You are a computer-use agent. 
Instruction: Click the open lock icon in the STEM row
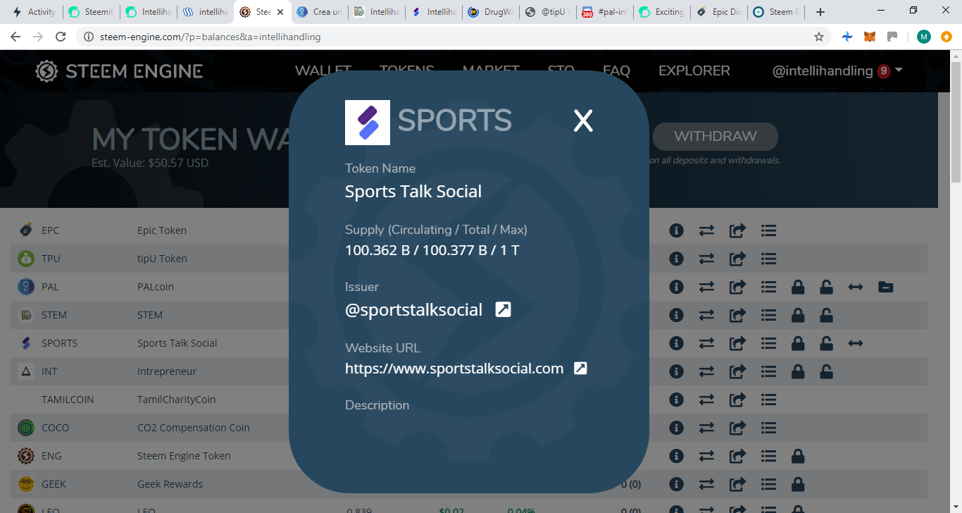(x=826, y=315)
